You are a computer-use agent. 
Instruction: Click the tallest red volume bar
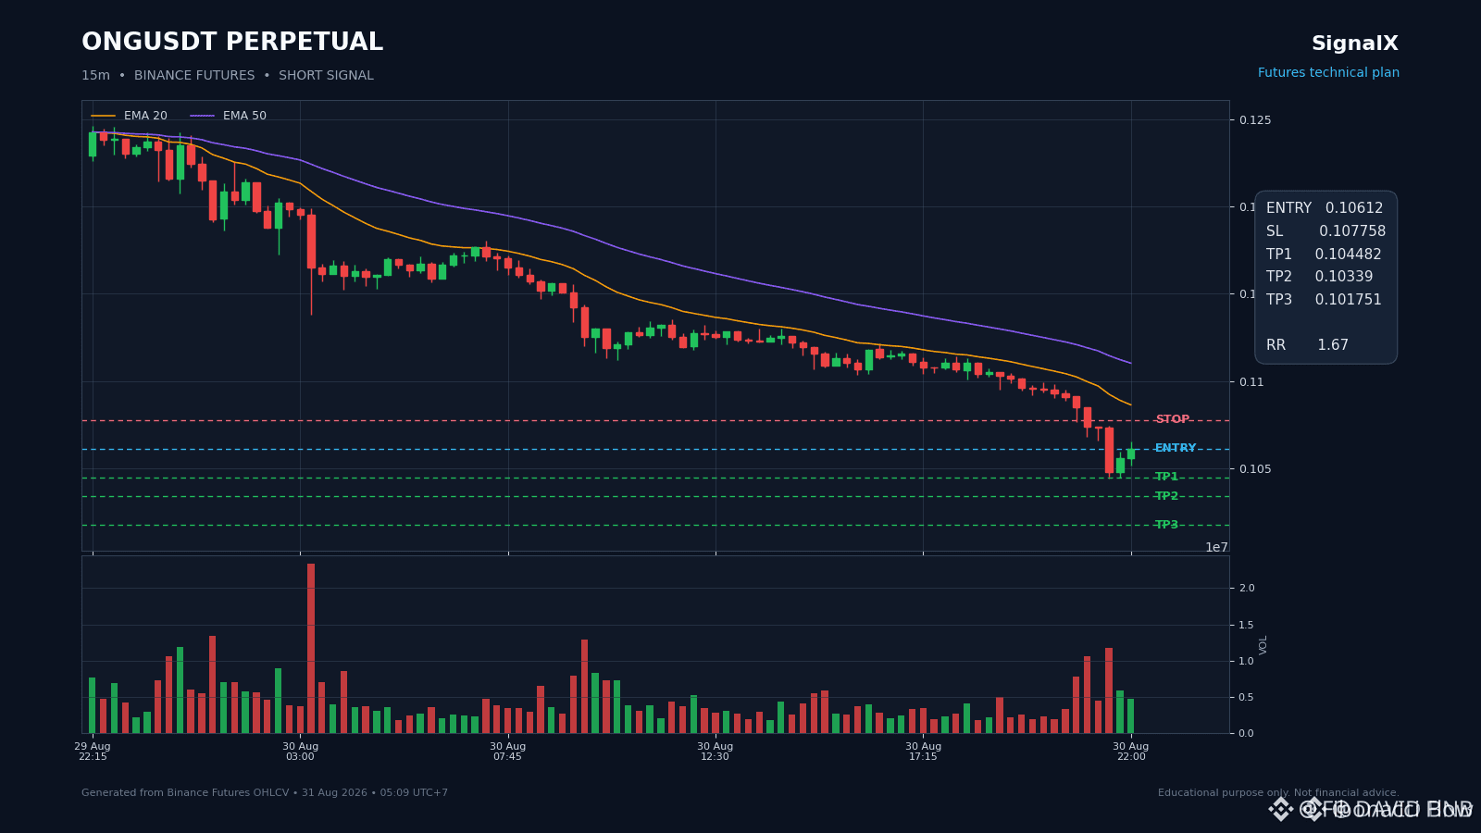[x=311, y=648]
